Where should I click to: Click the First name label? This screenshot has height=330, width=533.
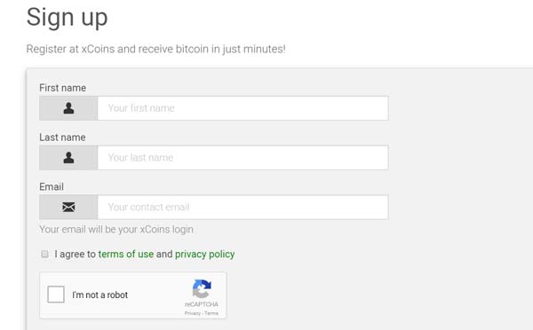click(62, 88)
